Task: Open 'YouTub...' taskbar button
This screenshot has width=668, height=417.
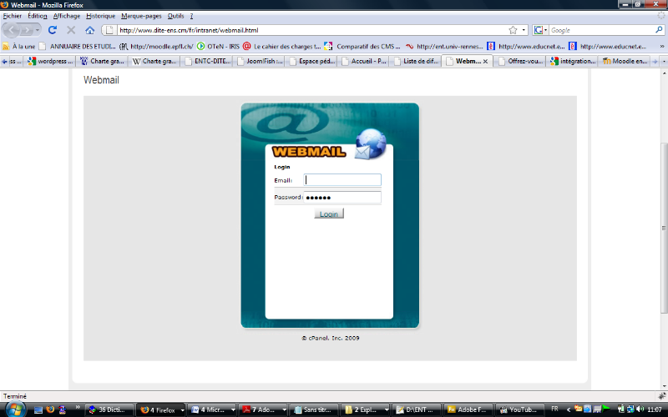Action: (519, 409)
